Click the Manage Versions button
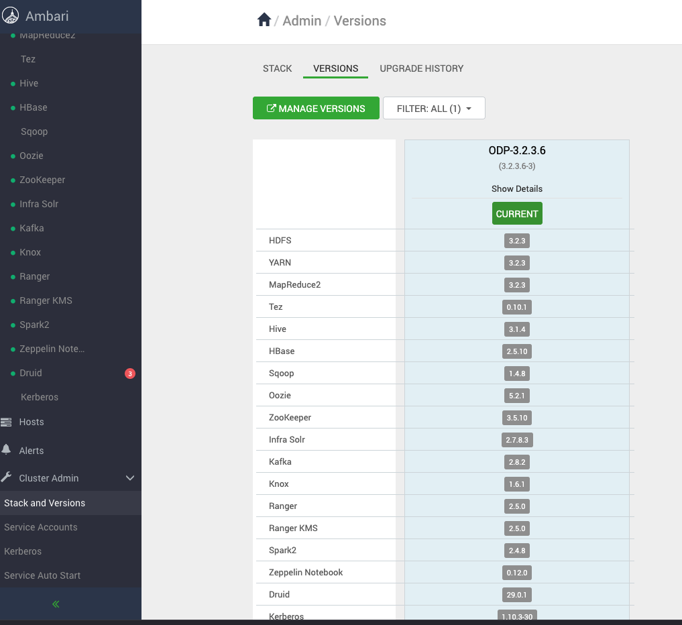Image resolution: width=682 pixels, height=625 pixels. point(316,108)
